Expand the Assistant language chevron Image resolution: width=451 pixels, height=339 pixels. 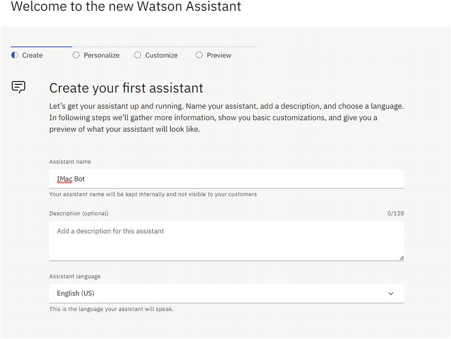tap(391, 294)
